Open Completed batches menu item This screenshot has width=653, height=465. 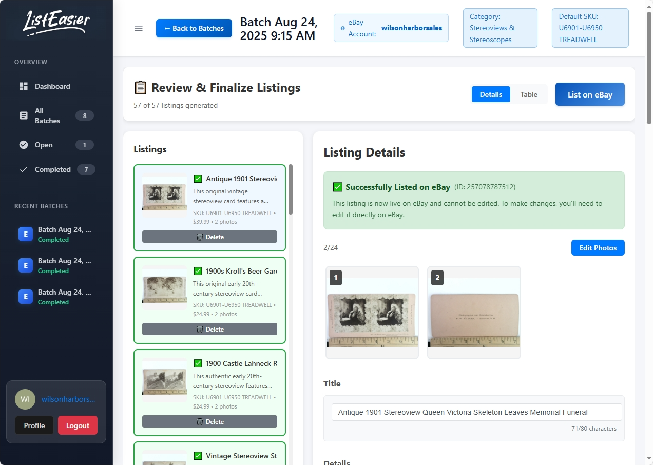tap(56, 169)
